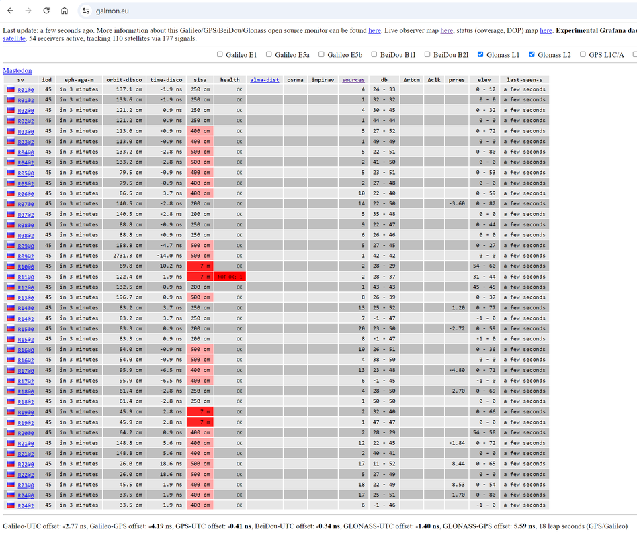Screen dimensions: 637x537
Task: Go forward in browser history
Action: 28,11
